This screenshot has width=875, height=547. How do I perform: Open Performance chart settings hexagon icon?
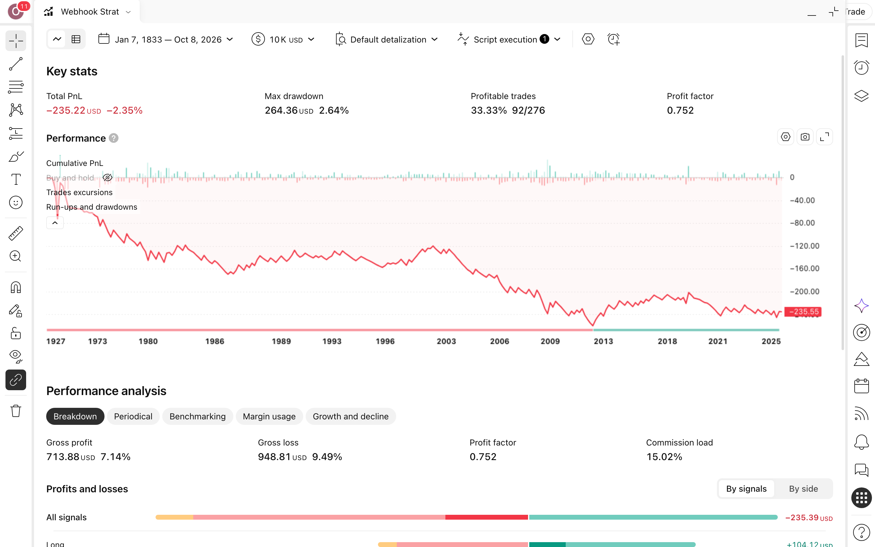[x=785, y=137]
